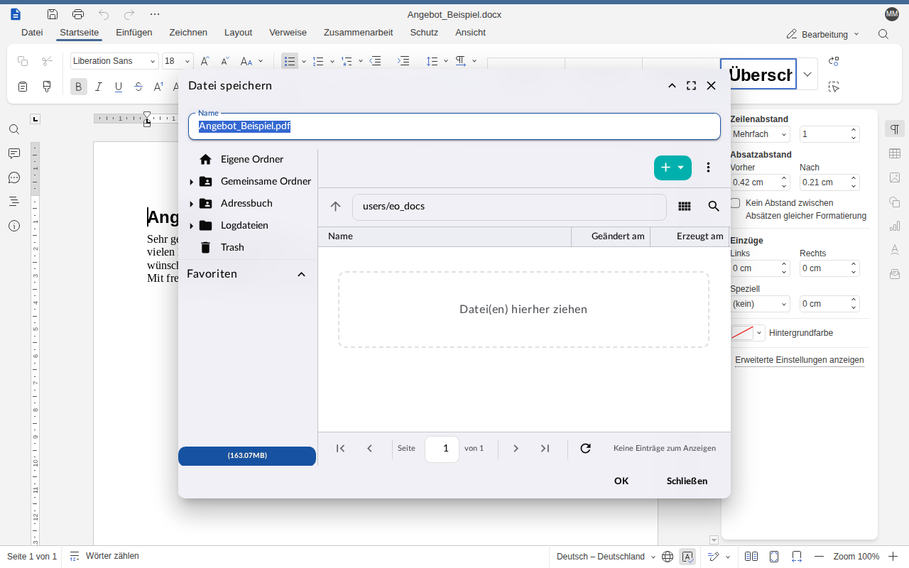Apply underline formatting
The width and height of the screenshot is (909, 568).
pyautogui.click(x=119, y=87)
